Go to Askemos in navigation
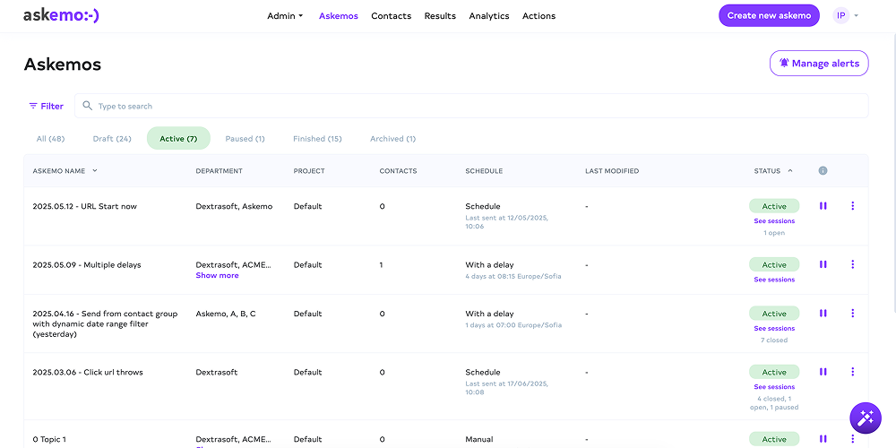The height and width of the screenshot is (448, 896). (339, 16)
